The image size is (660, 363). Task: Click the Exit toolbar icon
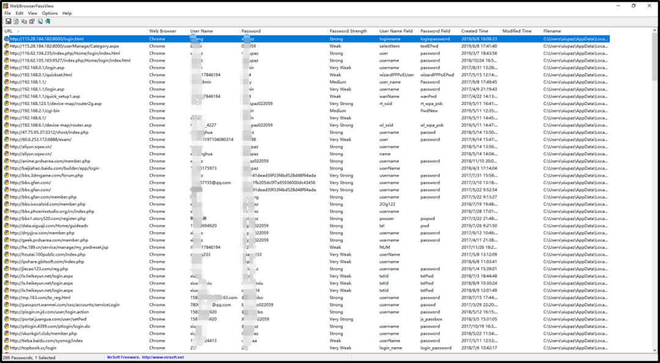click(48, 21)
